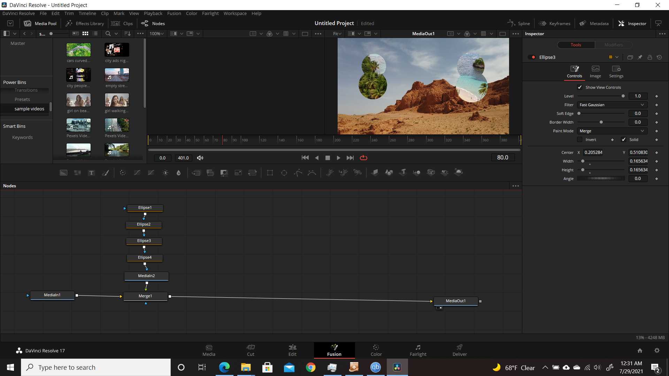Jump to first frame button
The height and width of the screenshot is (376, 669).
click(x=305, y=158)
